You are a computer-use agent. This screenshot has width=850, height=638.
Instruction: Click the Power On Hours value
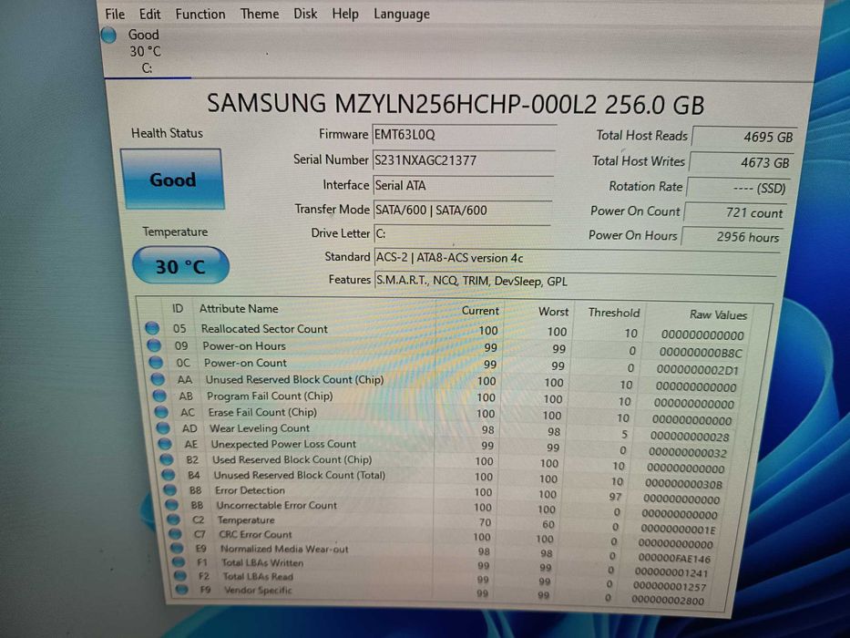732,237
